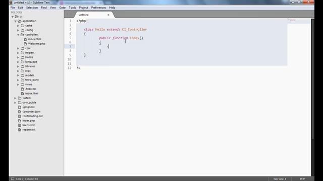
Task: Open the Find menu
Action: 44,8
